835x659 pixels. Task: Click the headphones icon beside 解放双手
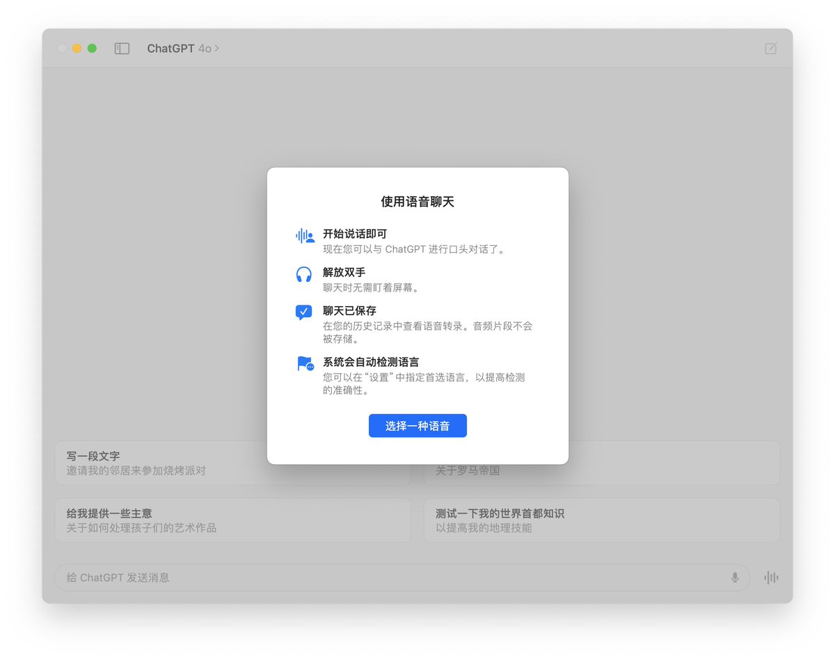tap(304, 274)
